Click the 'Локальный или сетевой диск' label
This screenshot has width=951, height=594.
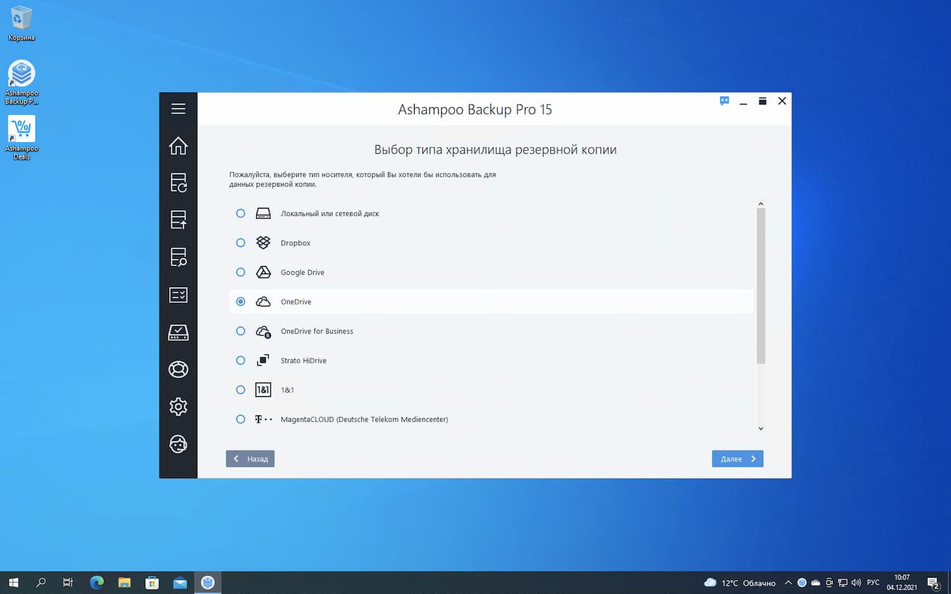pos(330,214)
